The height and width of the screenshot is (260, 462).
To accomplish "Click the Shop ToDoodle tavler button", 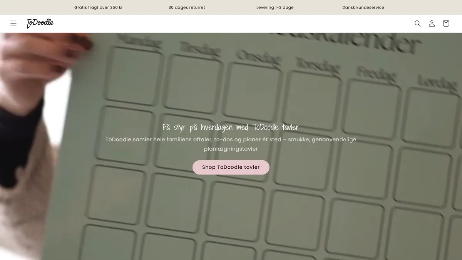I will pyautogui.click(x=231, y=167).
